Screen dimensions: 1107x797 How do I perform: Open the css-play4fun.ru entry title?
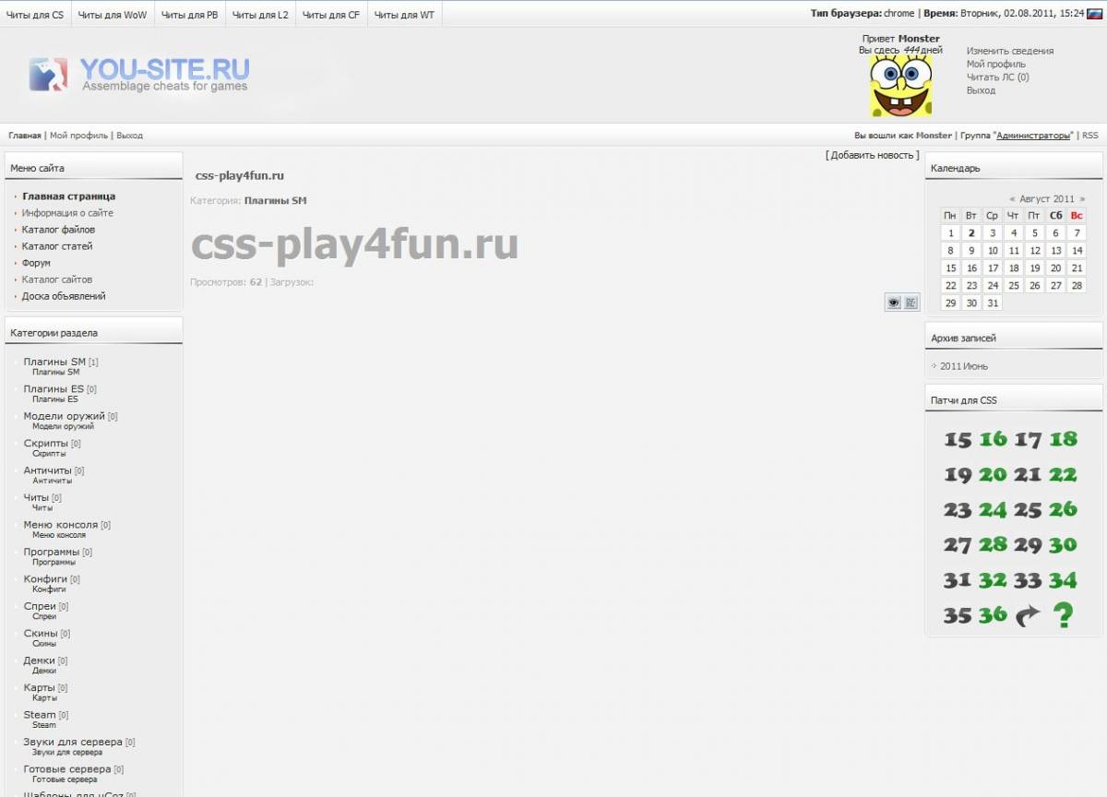[x=240, y=175]
